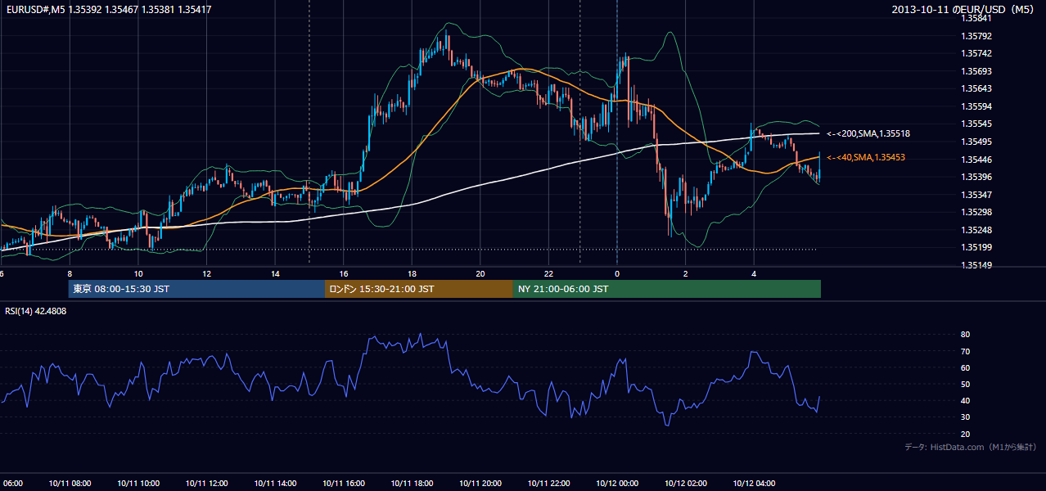Click hour label 22 under the price chart

pyautogui.click(x=548, y=273)
